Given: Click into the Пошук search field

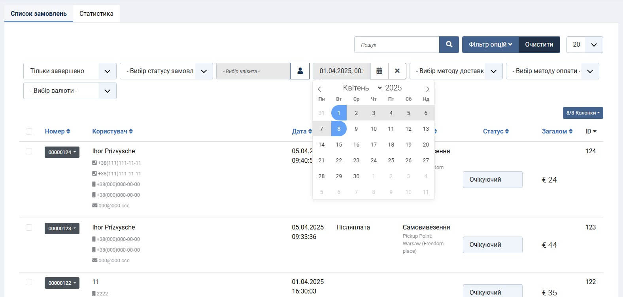Looking at the screenshot, I should pyautogui.click(x=396, y=45).
